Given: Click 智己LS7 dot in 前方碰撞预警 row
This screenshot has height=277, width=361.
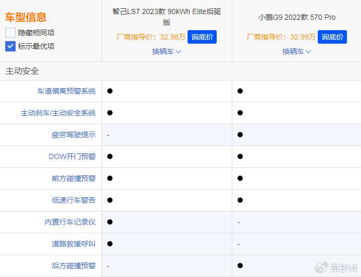Looking at the screenshot, I should 110,178.
